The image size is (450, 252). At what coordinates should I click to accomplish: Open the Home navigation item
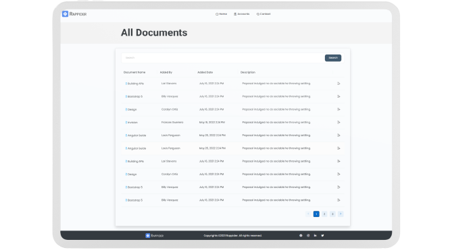coord(221,14)
